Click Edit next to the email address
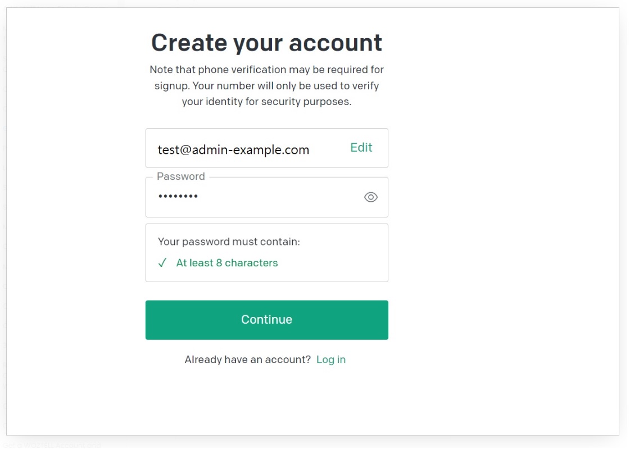The height and width of the screenshot is (449, 630). coord(361,147)
